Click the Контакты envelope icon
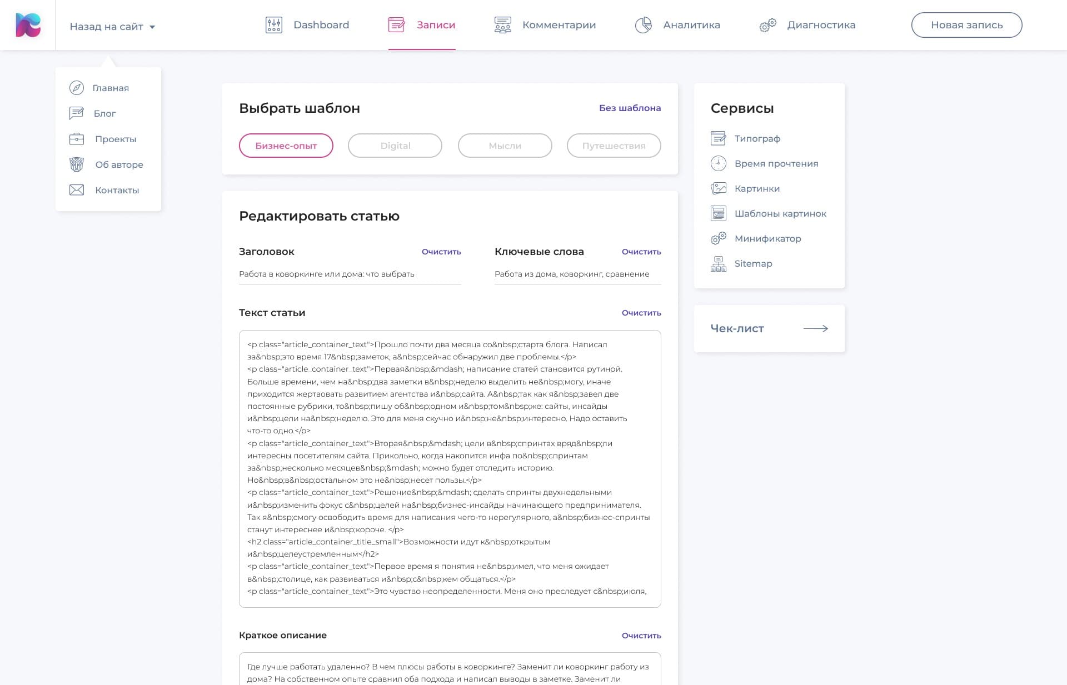 77,190
